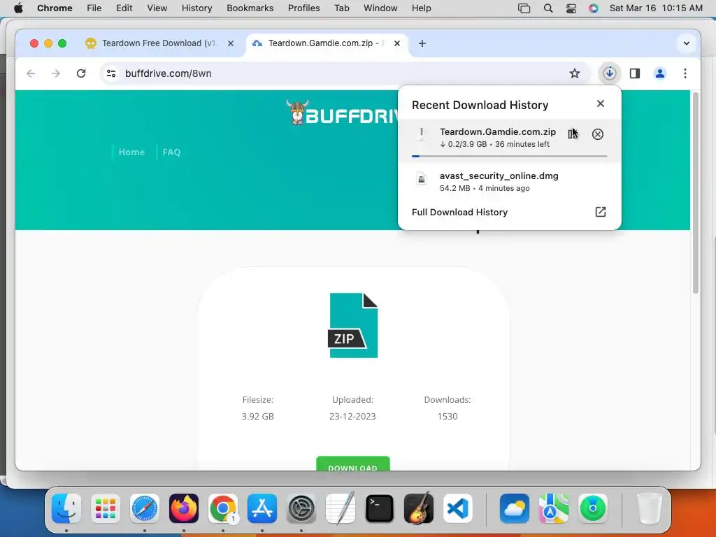
Task: Open the Profiles menu
Action: (x=303, y=8)
